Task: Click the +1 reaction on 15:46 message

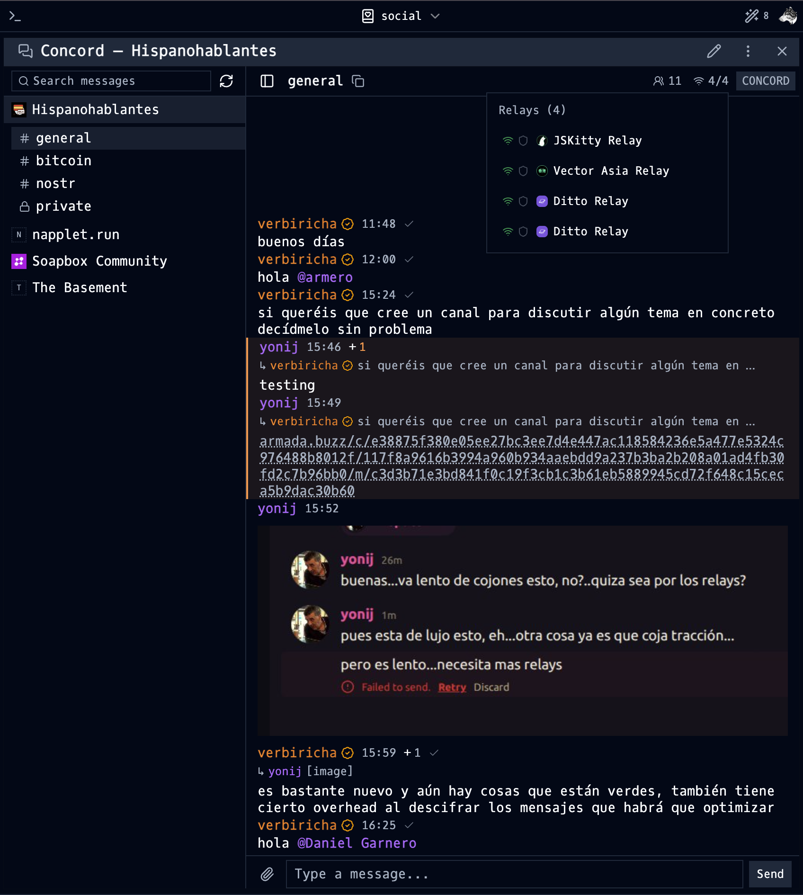Action: [x=357, y=347]
